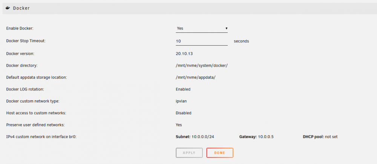Click the Docker version label
This screenshot has width=377, height=164.
coord(20,54)
